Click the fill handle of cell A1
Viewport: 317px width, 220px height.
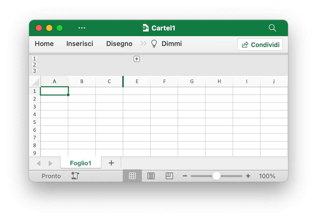pyautogui.click(x=68, y=95)
